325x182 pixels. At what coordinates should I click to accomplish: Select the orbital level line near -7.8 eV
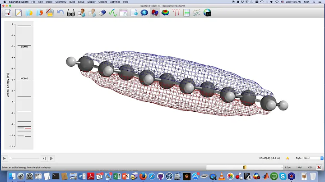point(24,111)
